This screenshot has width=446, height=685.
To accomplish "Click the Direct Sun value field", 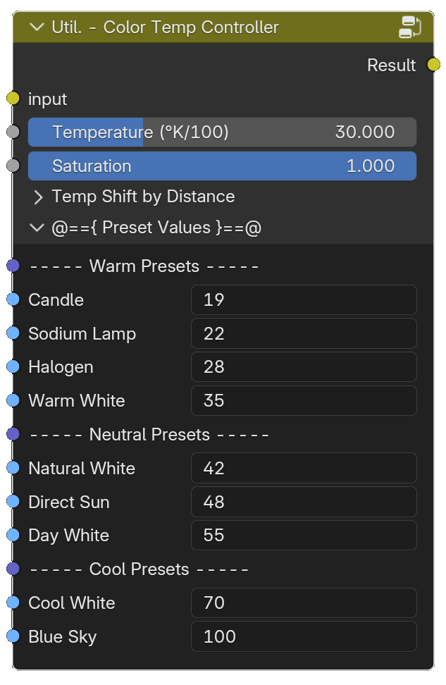I will point(304,502).
